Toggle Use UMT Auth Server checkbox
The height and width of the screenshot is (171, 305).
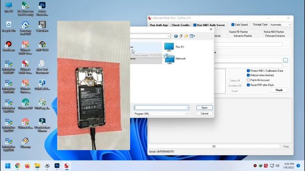(x=195, y=25)
